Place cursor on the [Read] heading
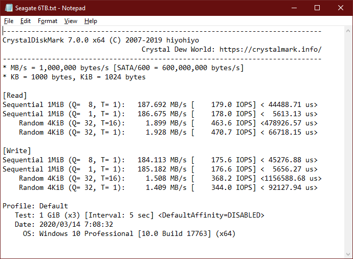This screenshot has height=259, width=353. point(15,96)
